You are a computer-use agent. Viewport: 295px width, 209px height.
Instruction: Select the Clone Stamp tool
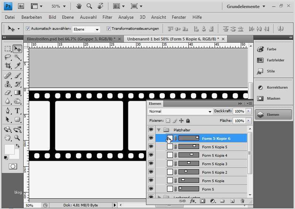coord(7,84)
